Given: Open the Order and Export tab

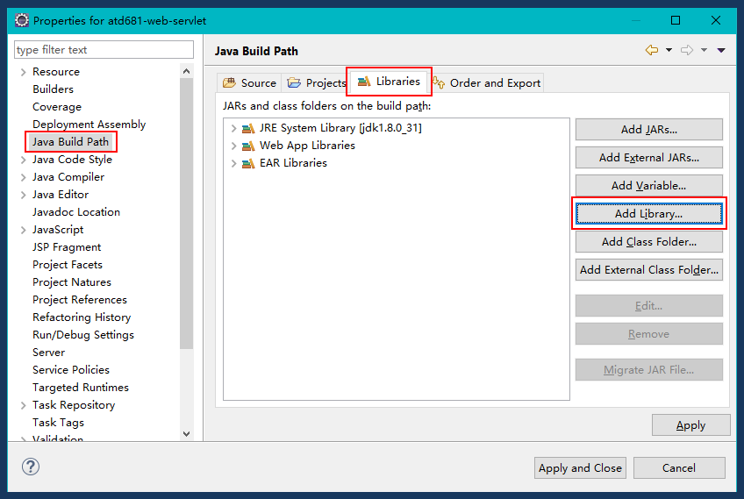Looking at the screenshot, I should tap(487, 83).
